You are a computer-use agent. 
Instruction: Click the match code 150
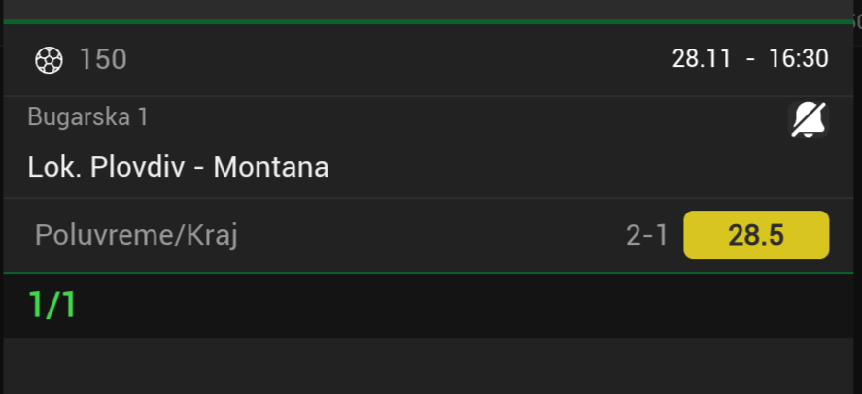[103, 60]
